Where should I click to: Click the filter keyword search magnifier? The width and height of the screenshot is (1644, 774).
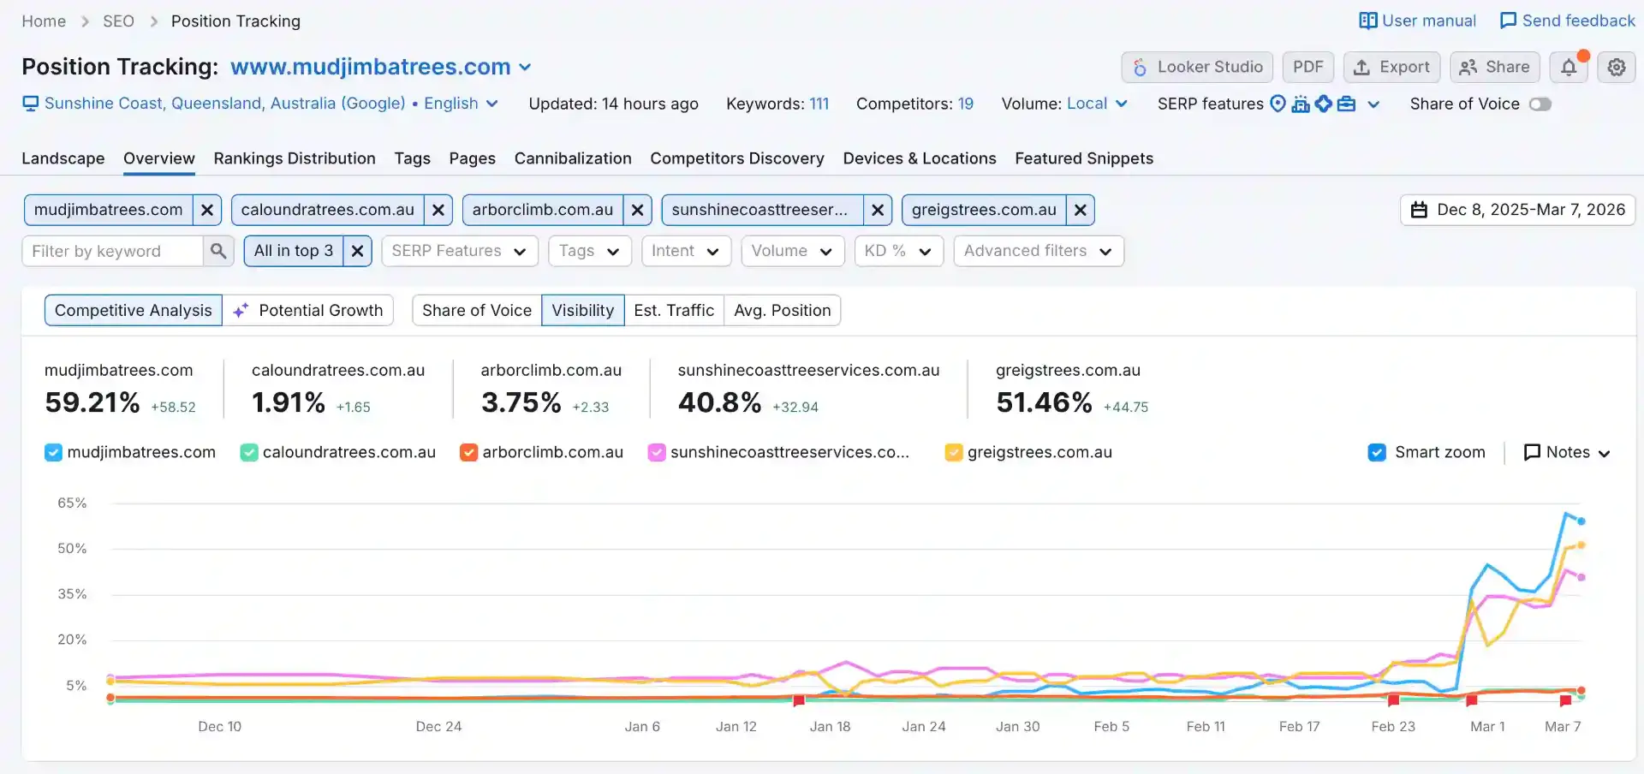(x=218, y=251)
